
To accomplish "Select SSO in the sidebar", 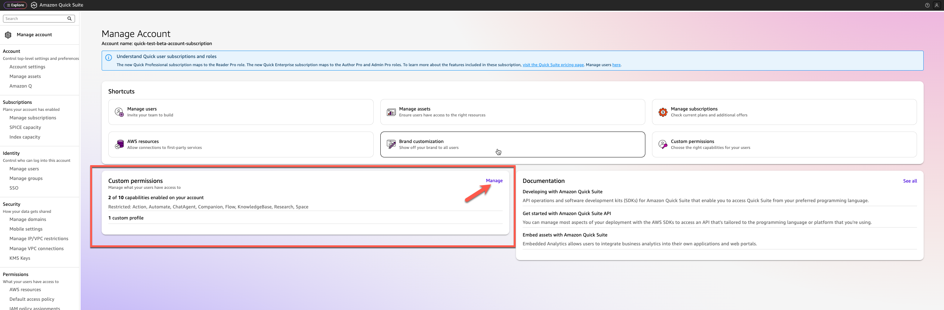I will click(x=14, y=188).
